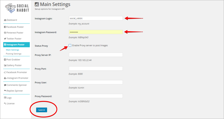This screenshot has height=119, width=224.
Task: Click the 'Instagram Password:' label
Action: point(46,32)
